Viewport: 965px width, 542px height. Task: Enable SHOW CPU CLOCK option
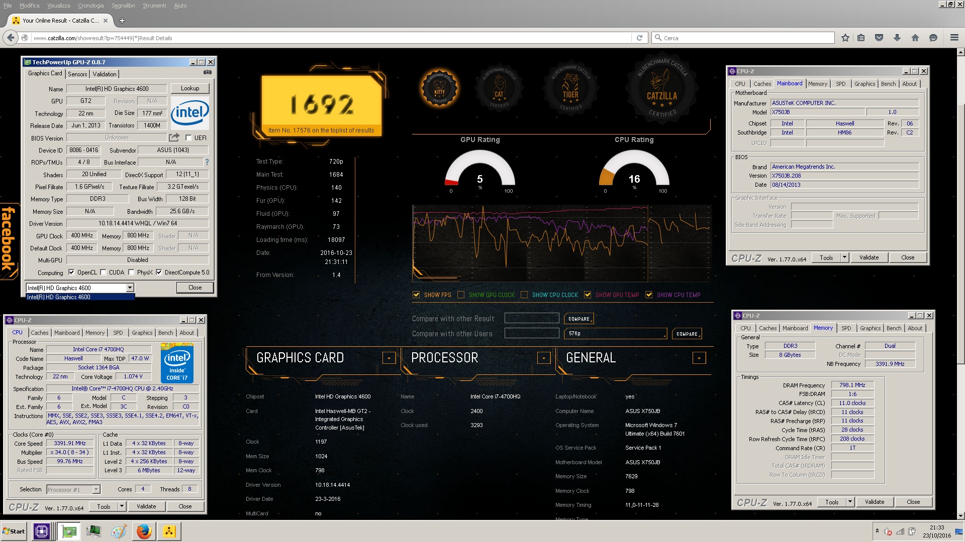pyautogui.click(x=524, y=295)
